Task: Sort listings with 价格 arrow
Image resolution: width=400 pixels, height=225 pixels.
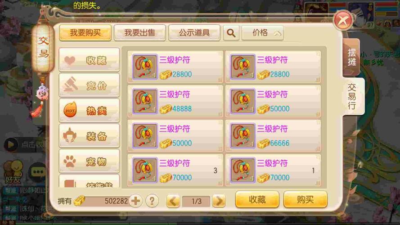Action: [x=262, y=33]
